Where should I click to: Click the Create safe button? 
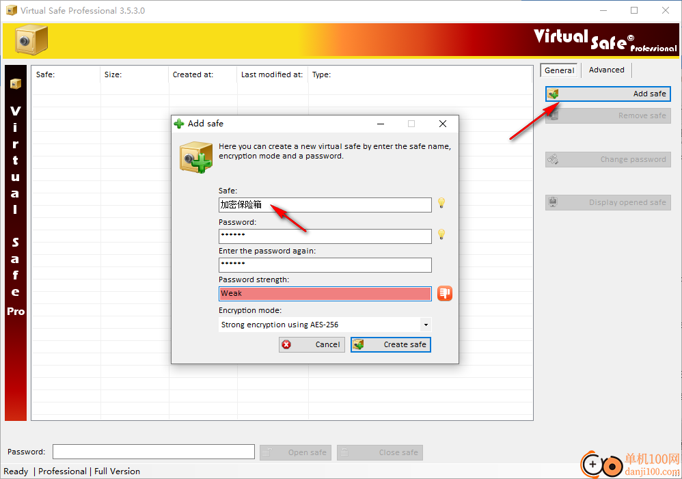(391, 344)
